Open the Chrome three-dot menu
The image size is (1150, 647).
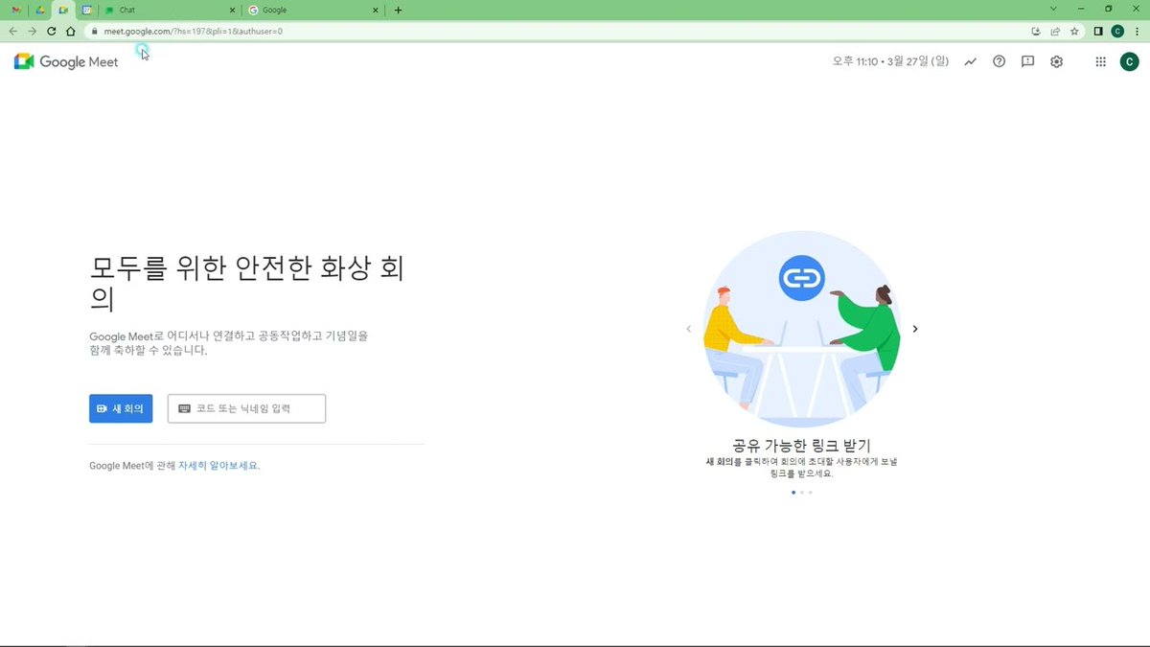click(1137, 31)
